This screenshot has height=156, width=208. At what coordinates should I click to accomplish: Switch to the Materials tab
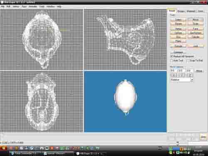tap(191, 11)
